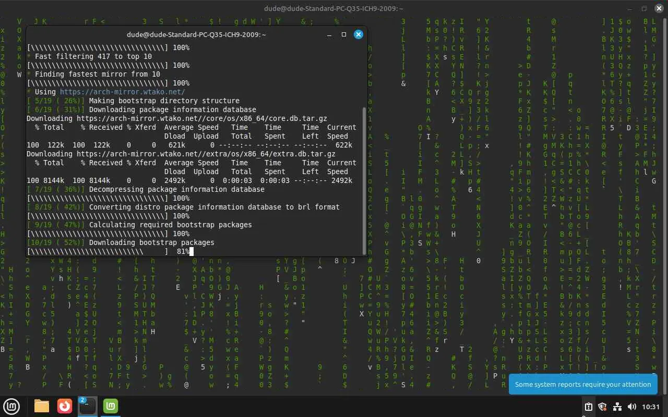Image resolution: width=668 pixels, height=417 pixels.
Task: Open the wired network tray icon
Action: 617,407
